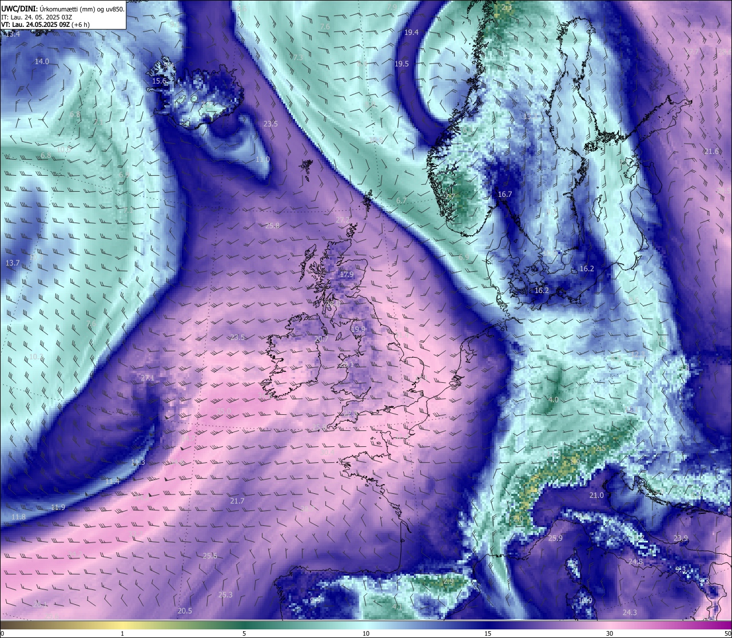This screenshot has height=638, width=732.
Task: Click the 21.6 value label
Action: 711,151
